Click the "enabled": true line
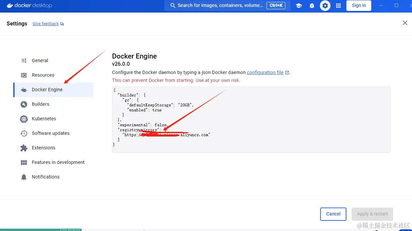 (x=144, y=110)
